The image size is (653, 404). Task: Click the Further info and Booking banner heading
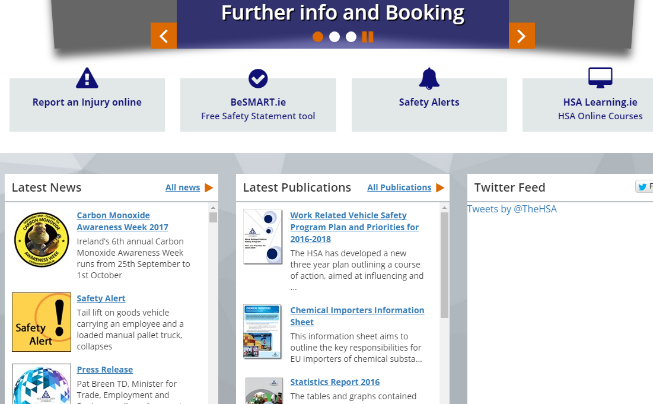(343, 12)
